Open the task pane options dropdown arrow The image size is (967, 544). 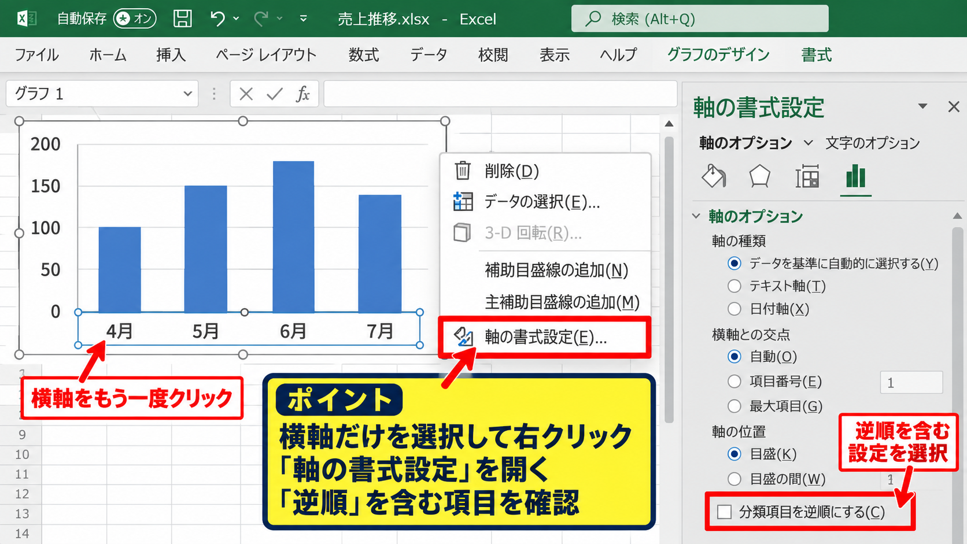tap(922, 106)
